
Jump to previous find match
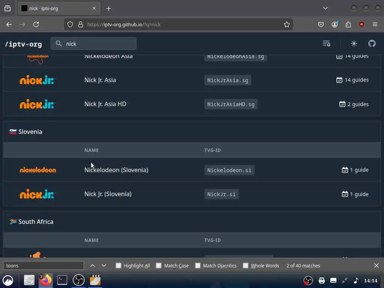tap(93, 265)
